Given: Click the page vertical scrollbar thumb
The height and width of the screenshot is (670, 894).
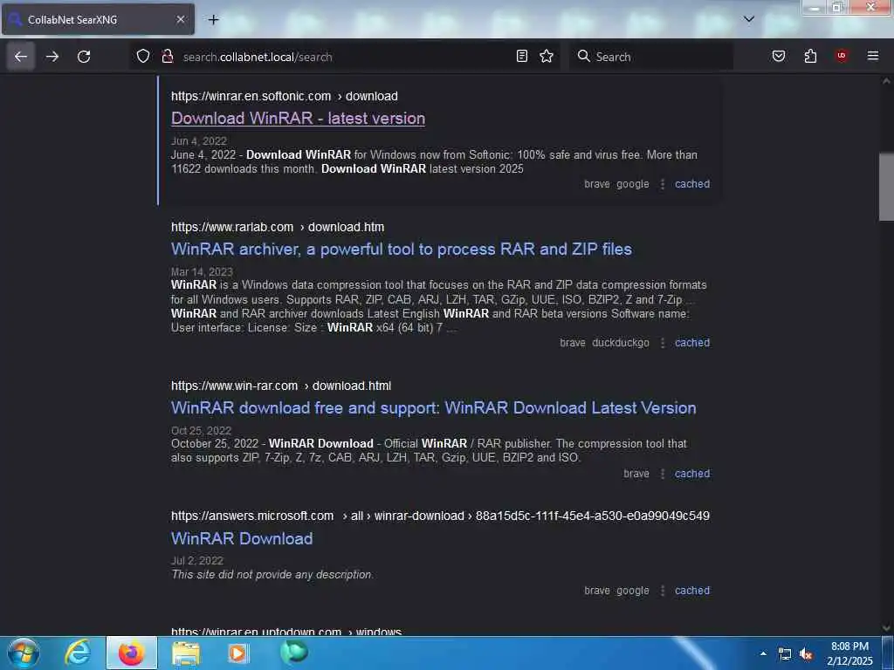Looking at the screenshot, I should point(886,187).
